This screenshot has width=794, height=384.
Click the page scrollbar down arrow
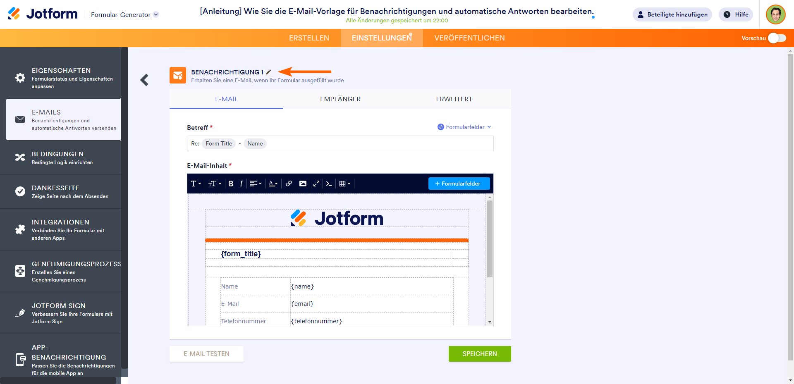tap(791, 380)
